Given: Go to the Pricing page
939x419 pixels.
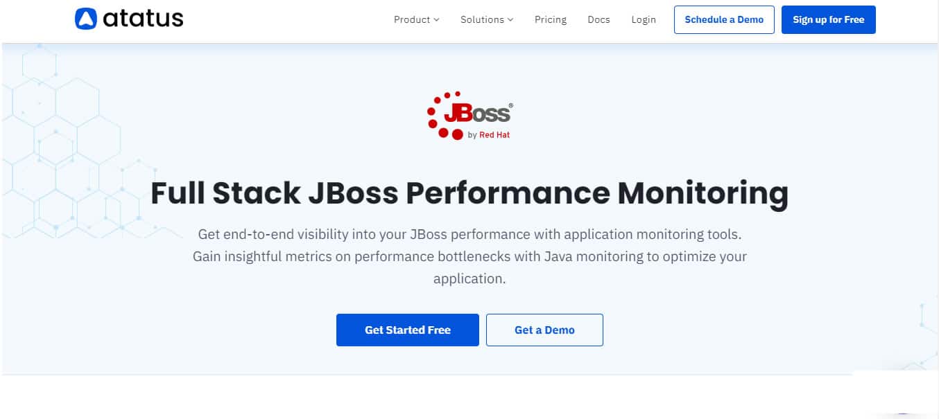Looking at the screenshot, I should click(551, 19).
